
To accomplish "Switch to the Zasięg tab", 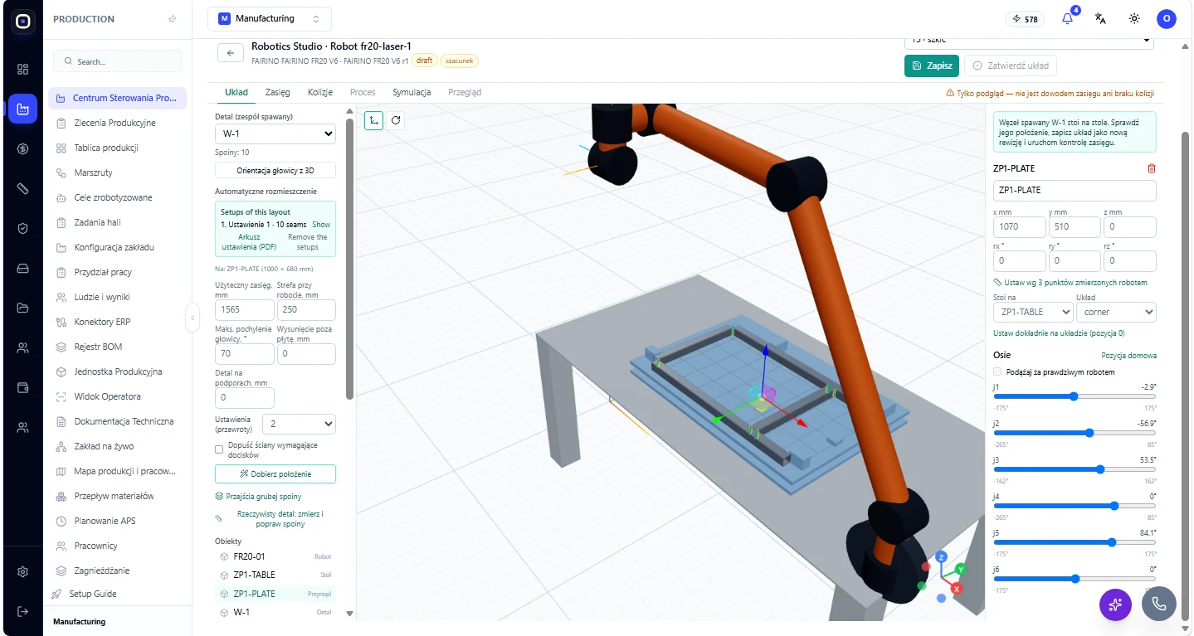I will 277,92.
